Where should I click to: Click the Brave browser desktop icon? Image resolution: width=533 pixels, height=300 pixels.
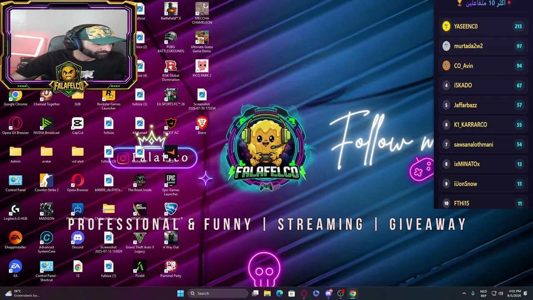click(202, 126)
